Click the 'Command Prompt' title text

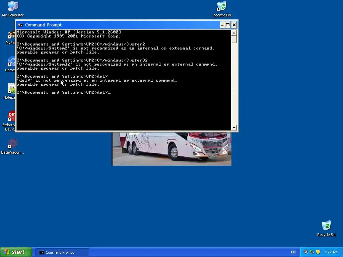pos(43,25)
